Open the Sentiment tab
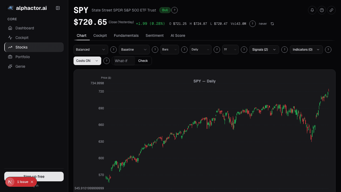341x192 pixels. 155,35
